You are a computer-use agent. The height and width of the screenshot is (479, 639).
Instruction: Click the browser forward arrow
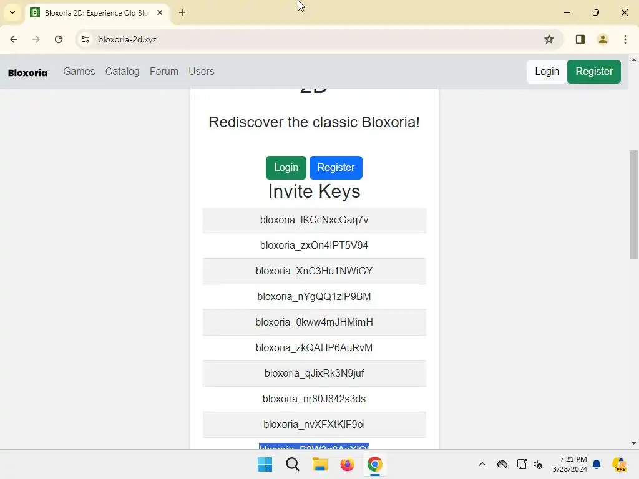[36, 39]
